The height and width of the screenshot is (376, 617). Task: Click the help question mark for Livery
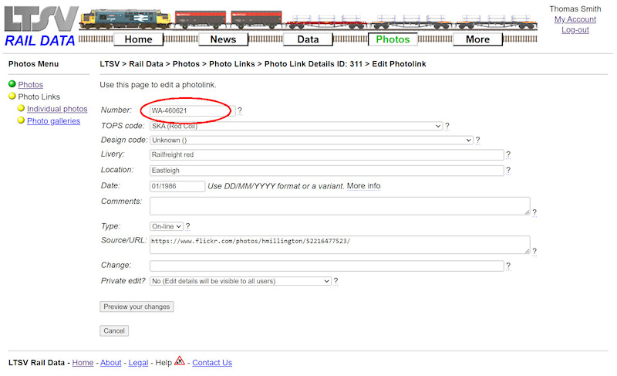(x=508, y=154)
